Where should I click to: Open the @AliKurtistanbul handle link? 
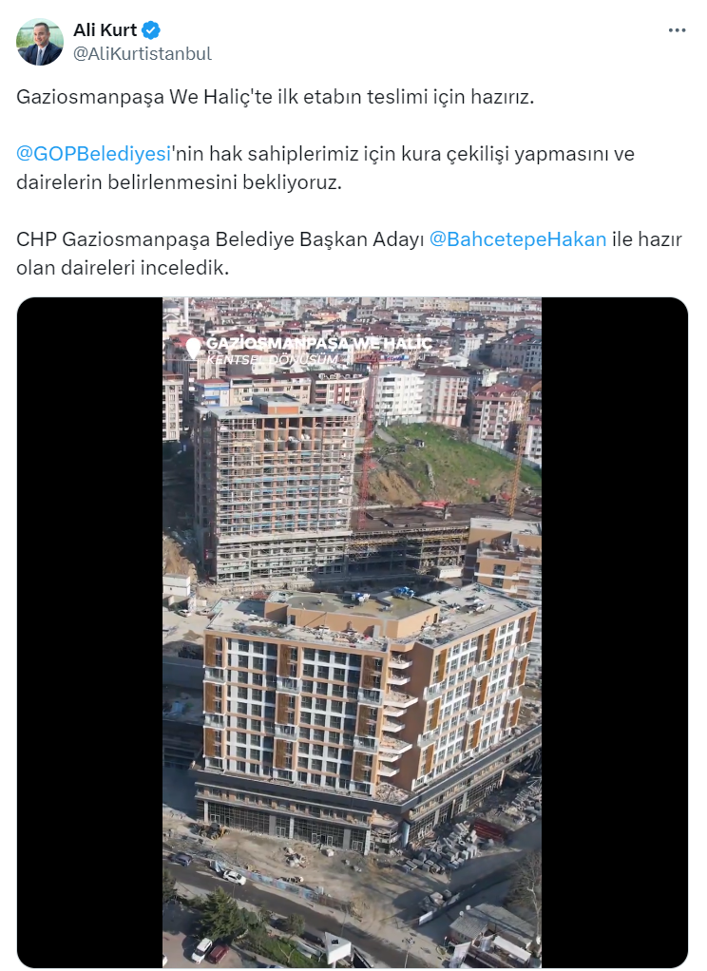(x=143, y=54)
